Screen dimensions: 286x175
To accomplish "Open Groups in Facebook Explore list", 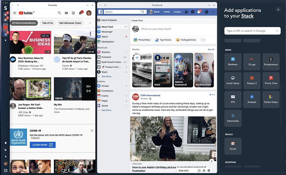I will tap(105, 86).
